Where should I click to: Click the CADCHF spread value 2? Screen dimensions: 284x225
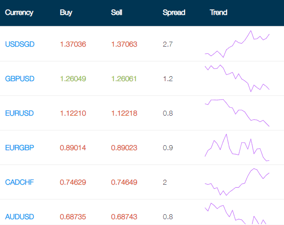point(164,182)
